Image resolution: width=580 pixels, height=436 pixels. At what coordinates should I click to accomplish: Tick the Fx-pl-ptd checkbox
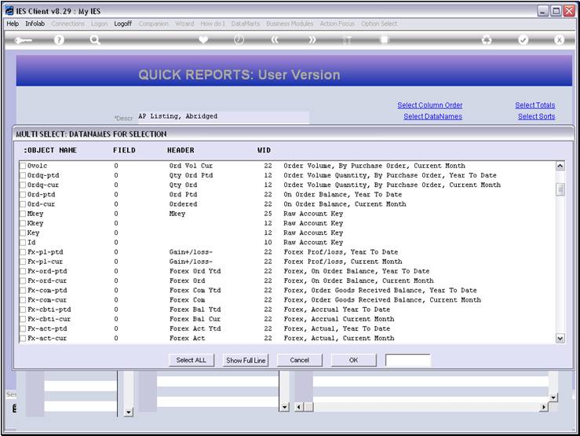click(x=23, y=252)
